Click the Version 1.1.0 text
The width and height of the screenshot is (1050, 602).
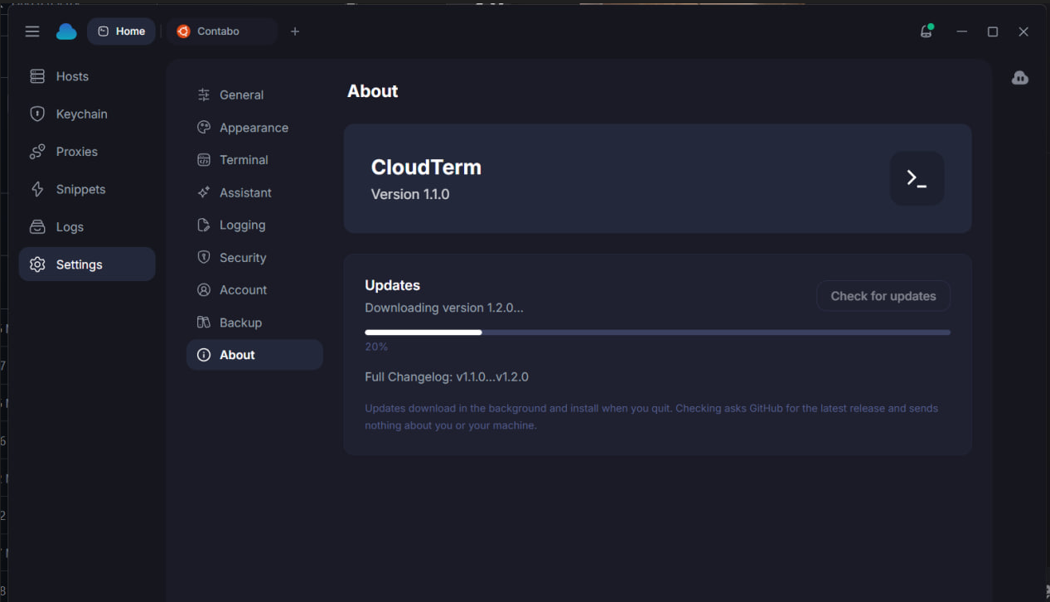point(410,194)
